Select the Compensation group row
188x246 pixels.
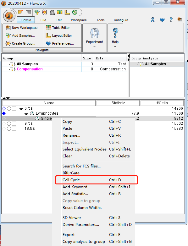[64, 69]
